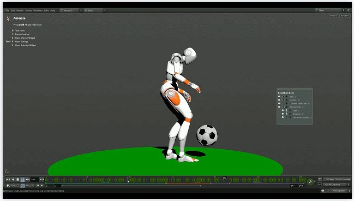Open the Auto Update mode dropdown
Image resolution: width=354 pixels, height=201 pixels.
[x=339, y=191]
